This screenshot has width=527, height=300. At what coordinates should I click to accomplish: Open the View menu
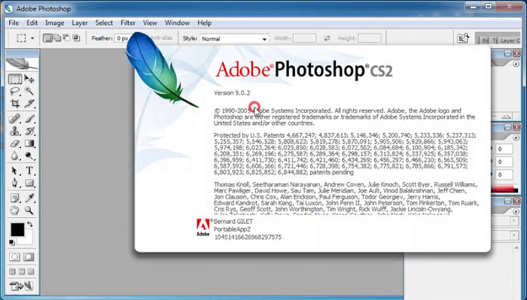click(150, 23)
